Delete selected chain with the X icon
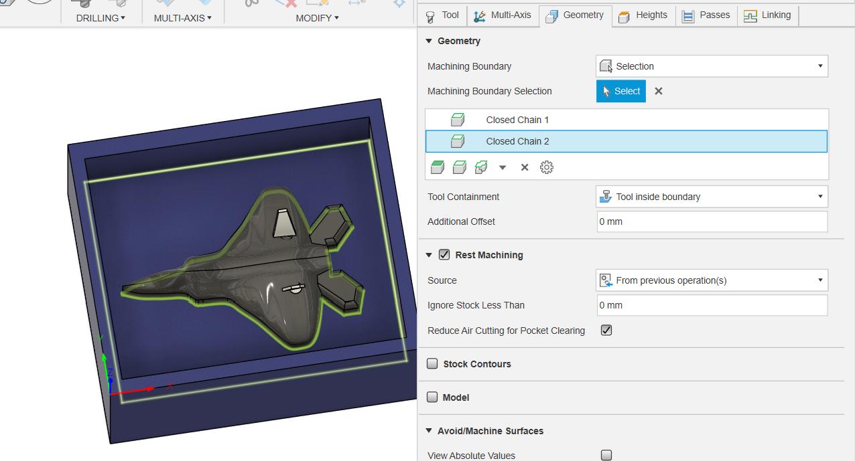 pyautogui.click(x=525, y=167)
